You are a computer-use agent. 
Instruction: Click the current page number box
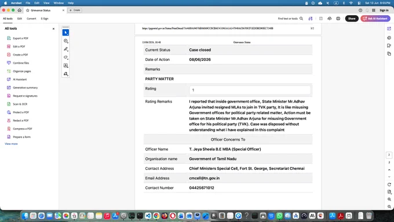click(389, 155)
